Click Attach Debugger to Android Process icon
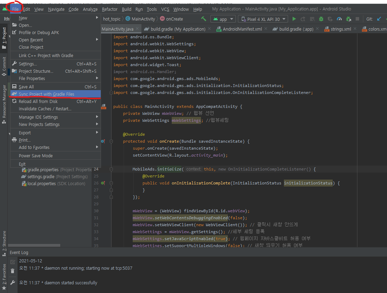387x293 pixels. click(x=348, y=19)
